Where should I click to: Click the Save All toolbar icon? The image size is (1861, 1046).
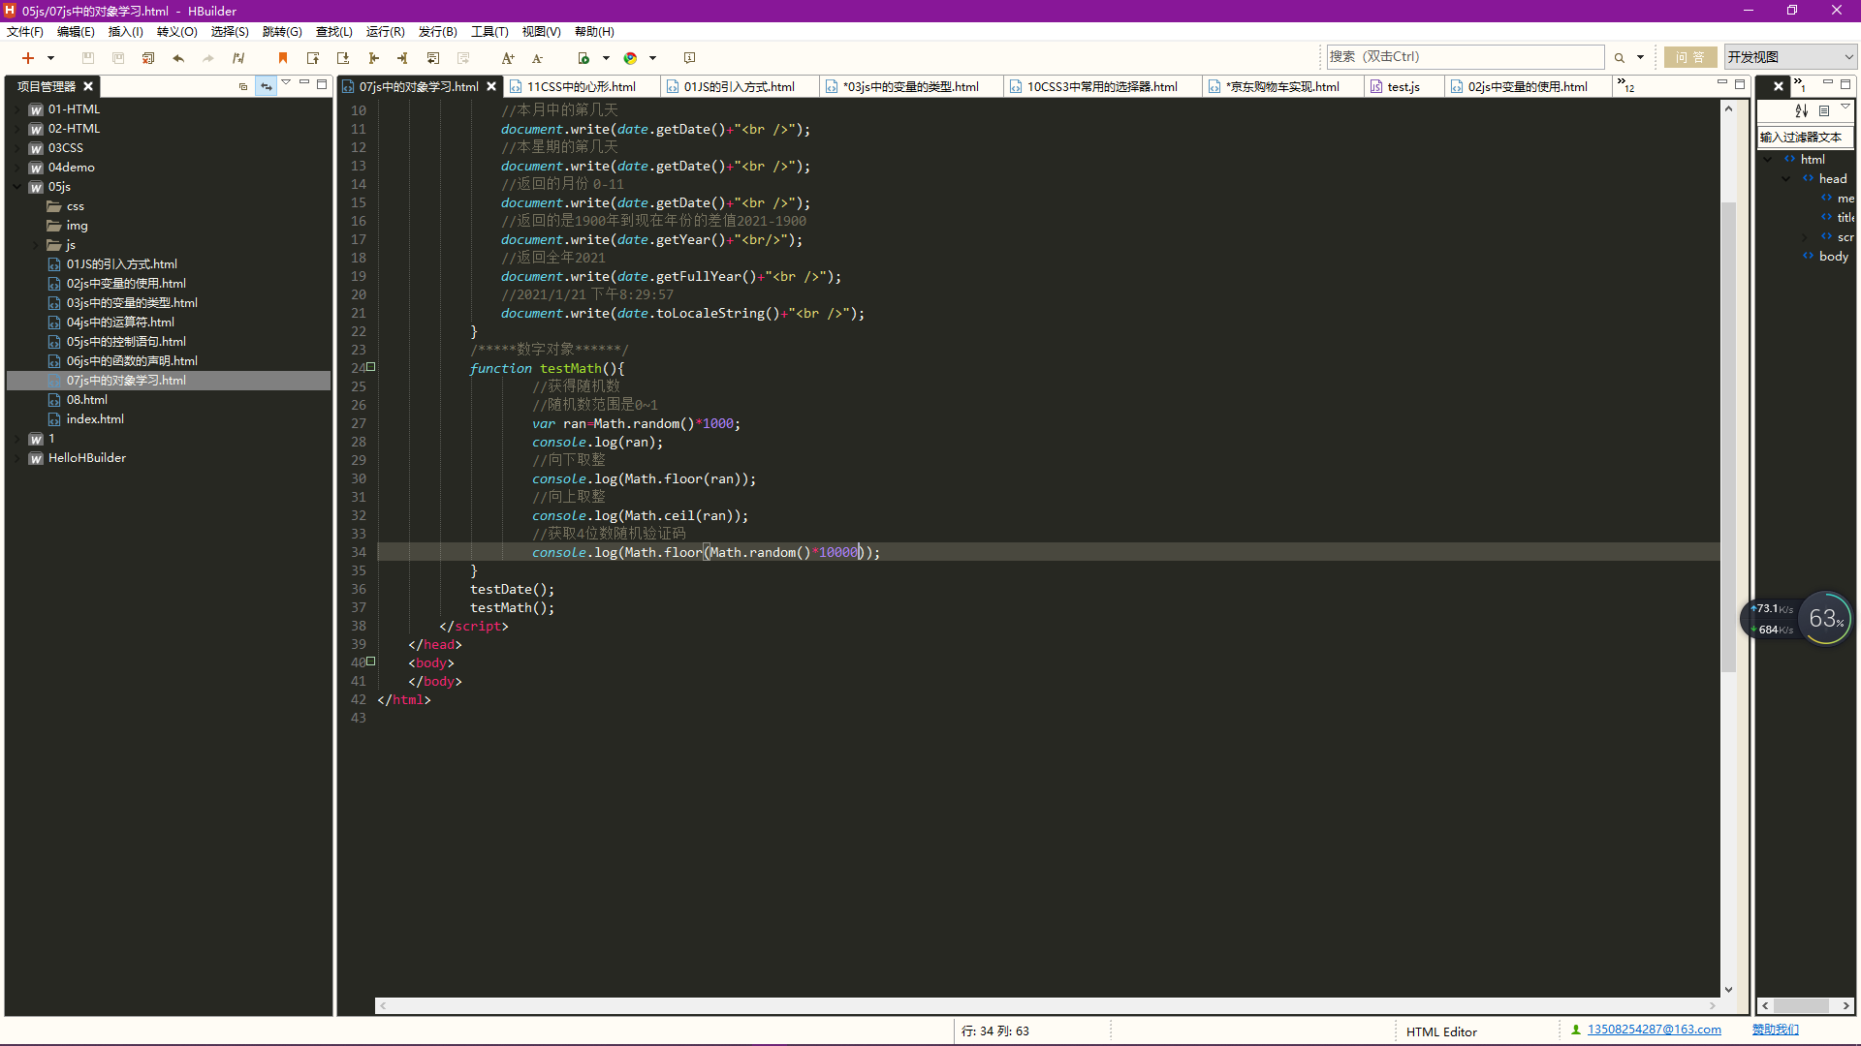pos(118,58)
